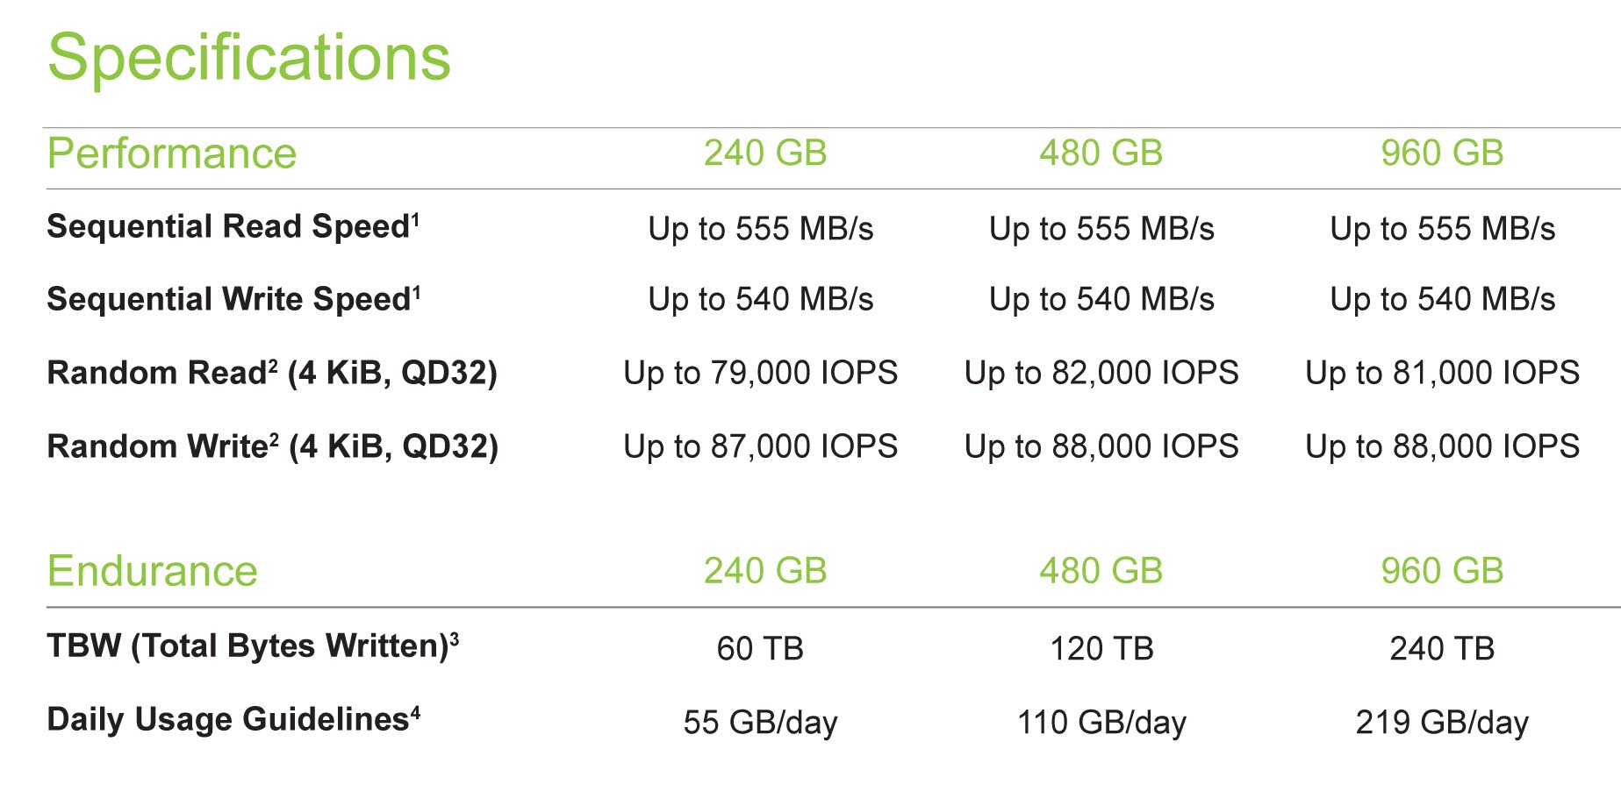Click the Performance section heading
1621x799 pixels.
click(x=172, y=153)
